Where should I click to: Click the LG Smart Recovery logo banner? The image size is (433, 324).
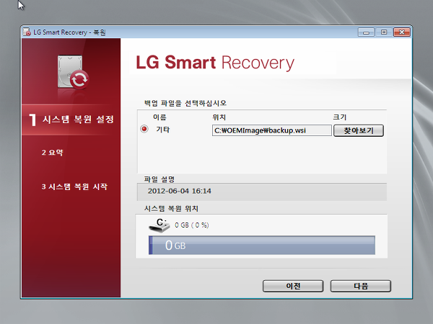(215, 63)
